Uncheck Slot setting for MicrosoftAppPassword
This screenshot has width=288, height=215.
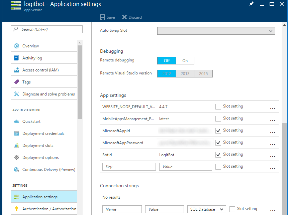(218, 143)
